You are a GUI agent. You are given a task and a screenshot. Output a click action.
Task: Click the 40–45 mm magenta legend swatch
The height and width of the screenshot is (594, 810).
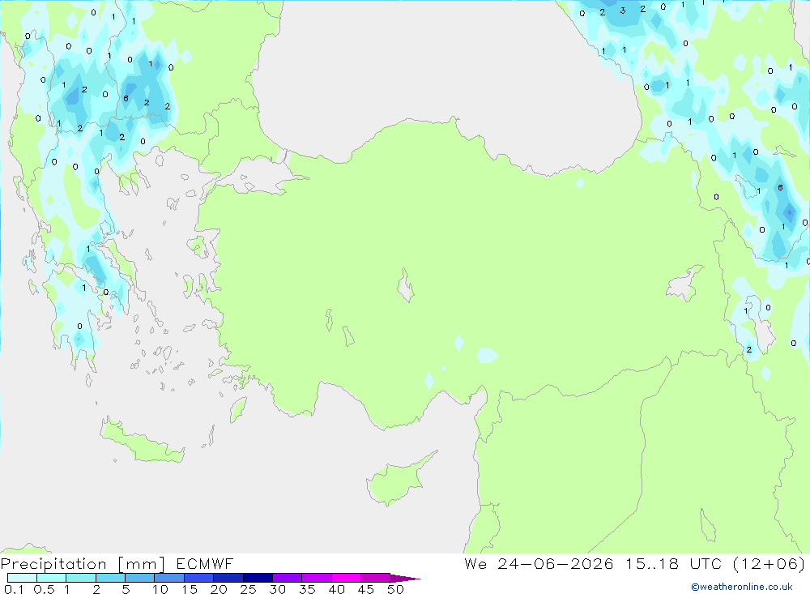click(346, 578)
